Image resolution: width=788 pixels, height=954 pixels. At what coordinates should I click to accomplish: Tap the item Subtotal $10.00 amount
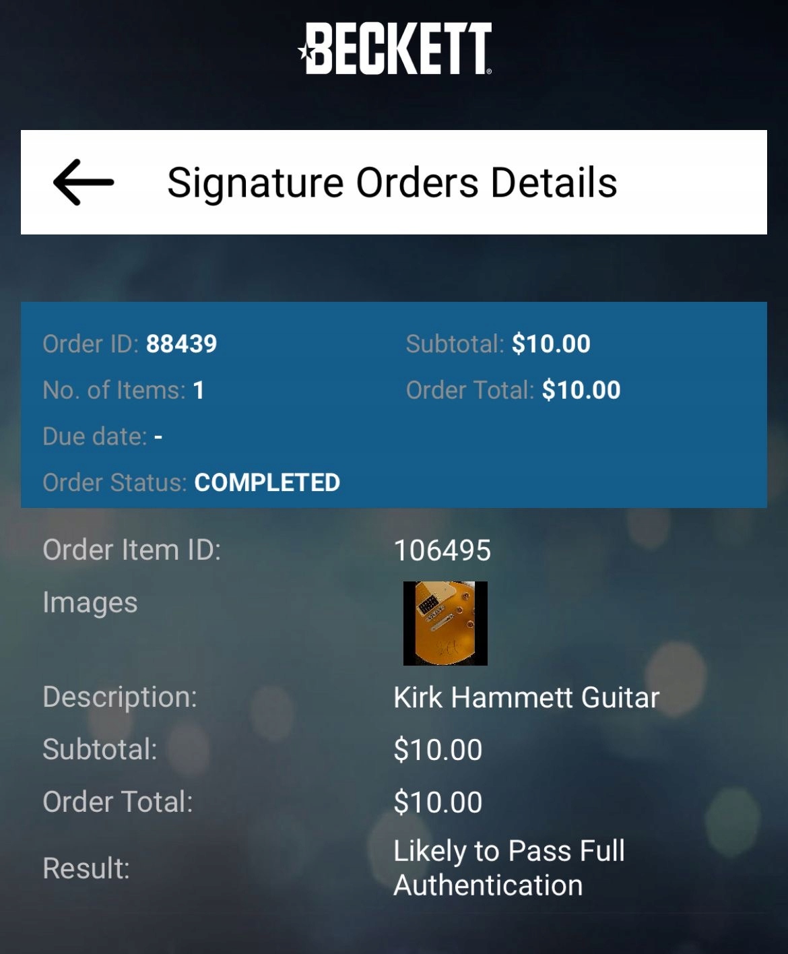click(x=438, y=750)
